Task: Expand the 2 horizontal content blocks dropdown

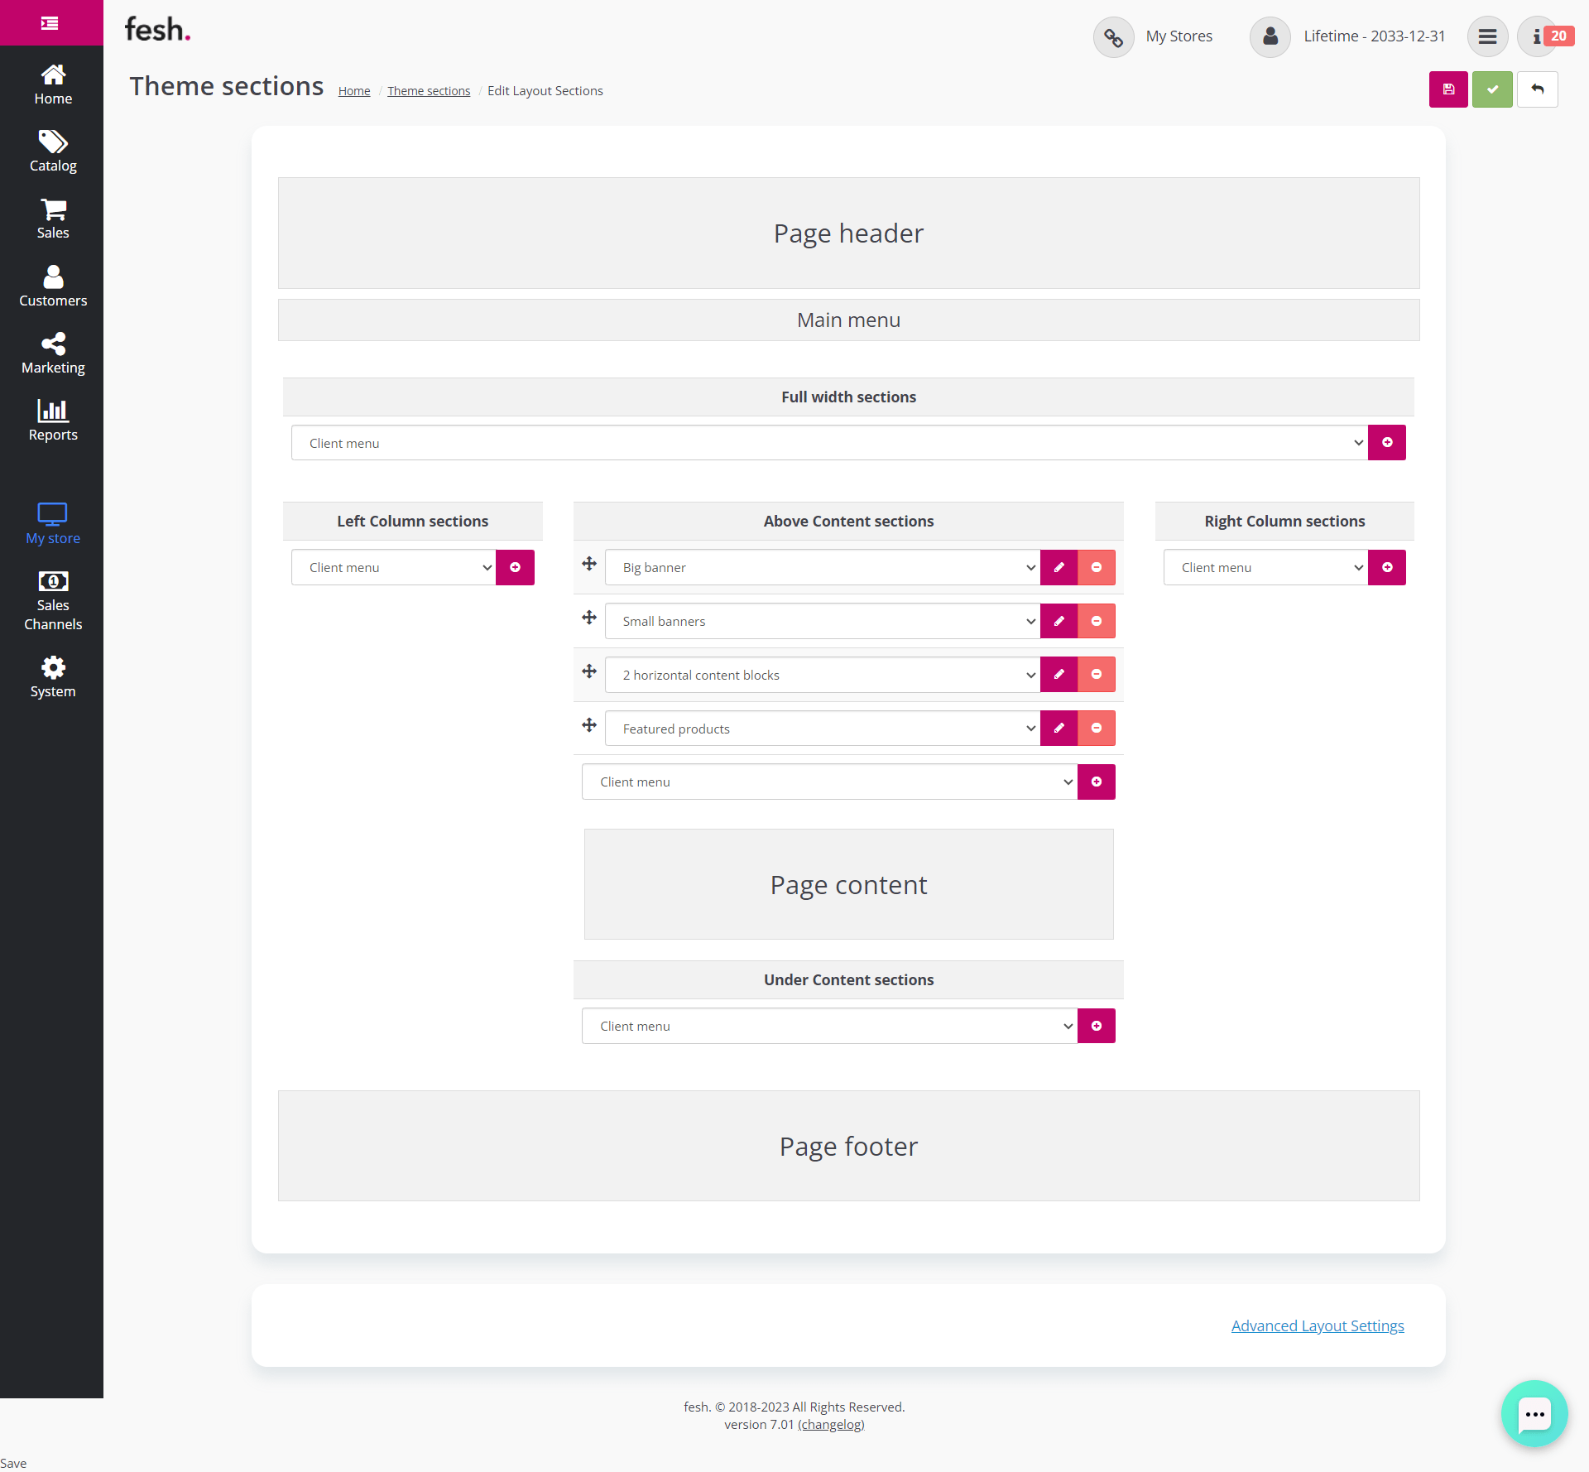Action: [x=821, y=676]
